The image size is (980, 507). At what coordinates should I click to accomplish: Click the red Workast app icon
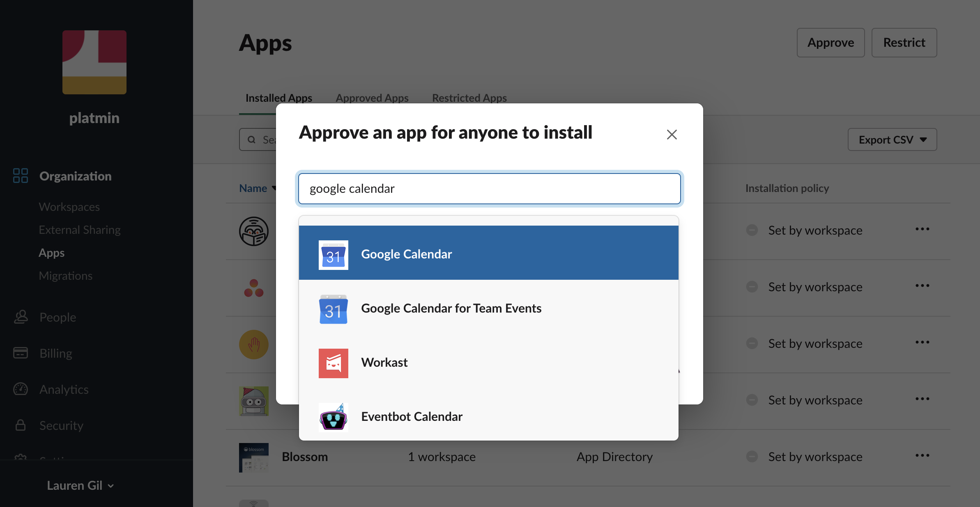click(x=333, y=363)
